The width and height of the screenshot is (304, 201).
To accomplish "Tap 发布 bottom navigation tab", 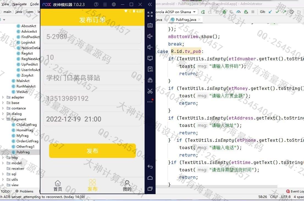I will 92,186.
